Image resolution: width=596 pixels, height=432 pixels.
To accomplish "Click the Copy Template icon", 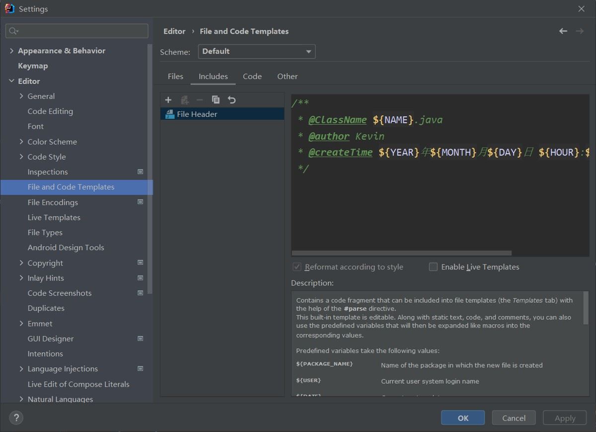I will click(x=216, y=100).
